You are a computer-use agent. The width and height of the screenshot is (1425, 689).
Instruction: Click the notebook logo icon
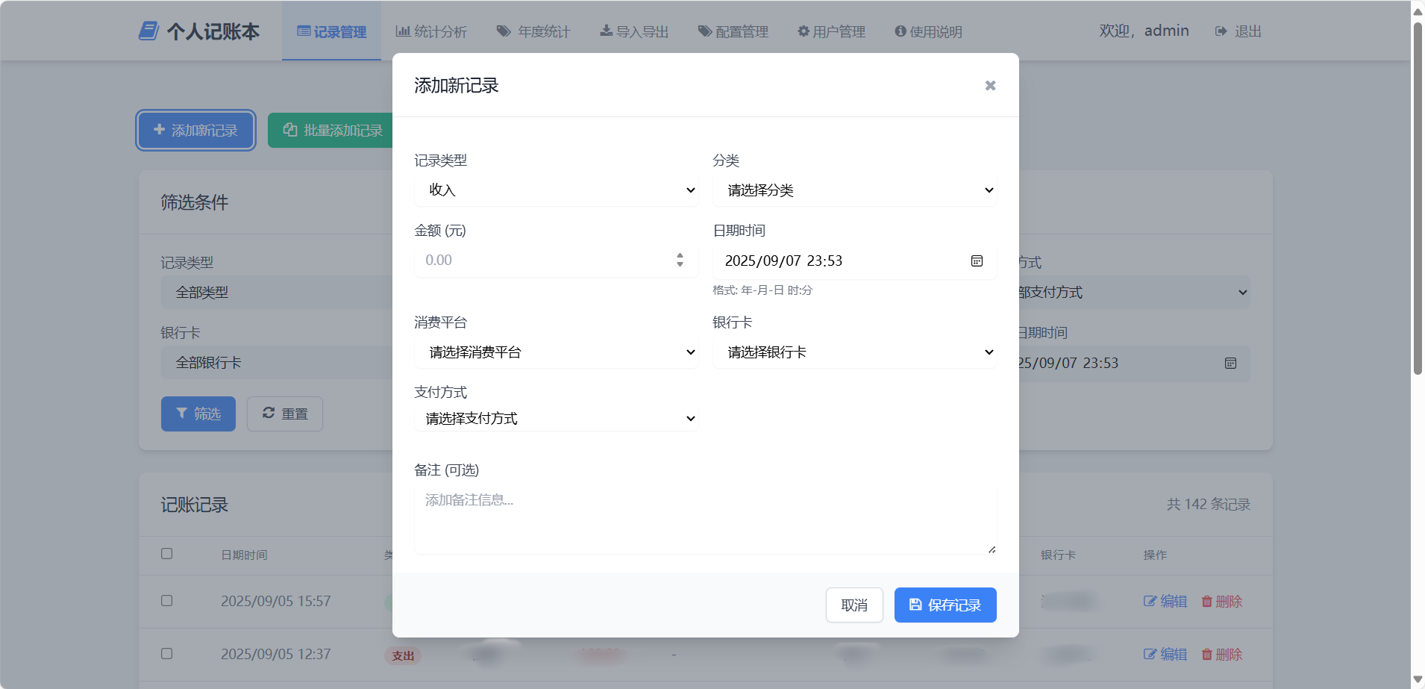coord(148,31)
